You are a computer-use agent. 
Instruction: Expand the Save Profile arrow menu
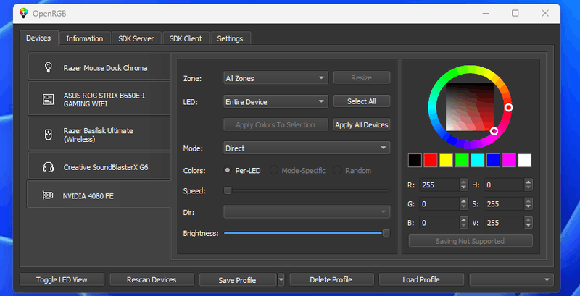(281, 279)
